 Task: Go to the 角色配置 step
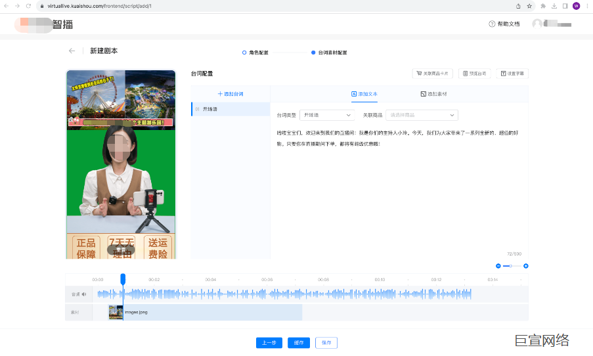coord(255,53)
